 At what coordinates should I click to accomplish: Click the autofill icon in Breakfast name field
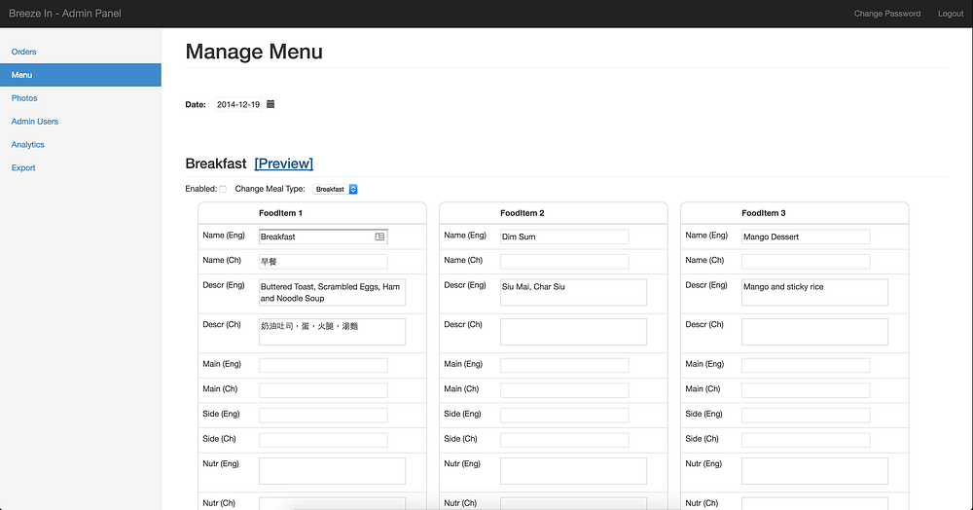click(379, 237)
